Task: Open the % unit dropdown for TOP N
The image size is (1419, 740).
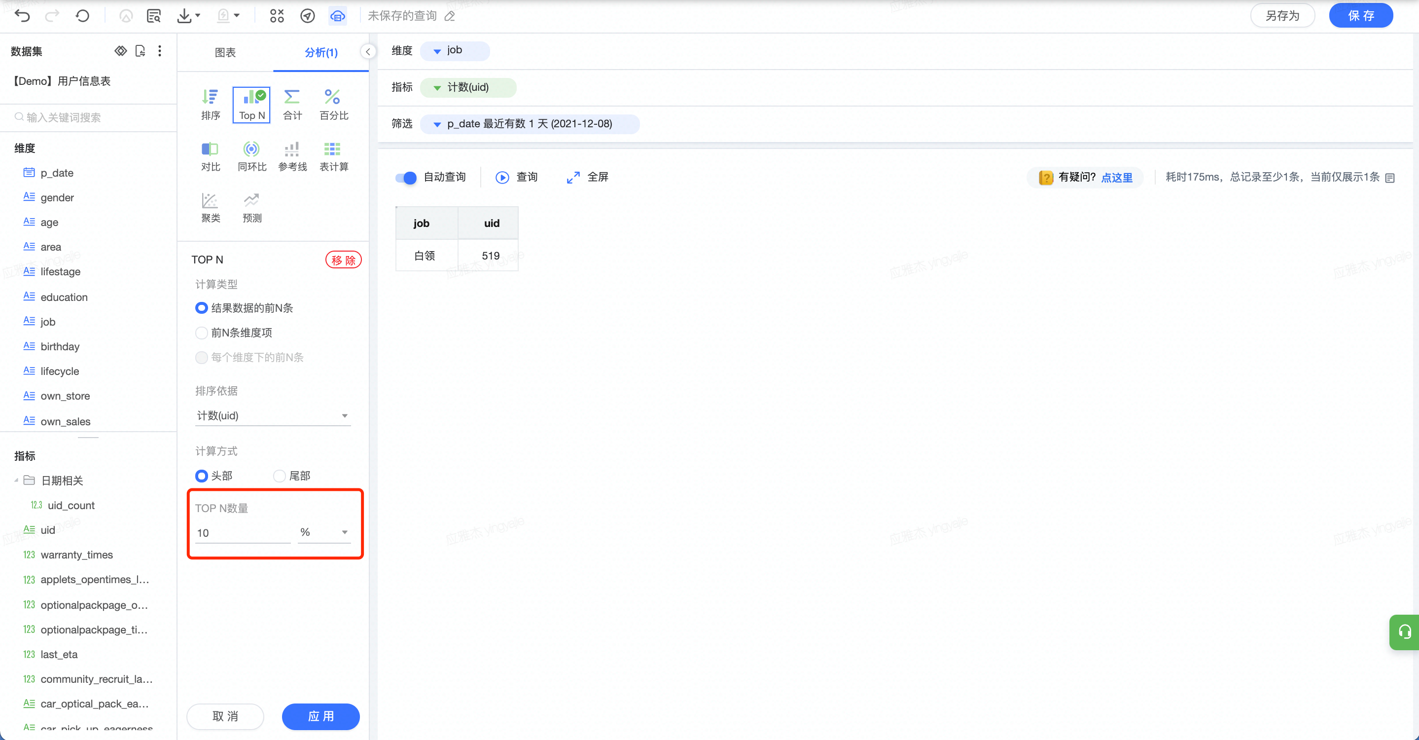Action: [324, 532]
